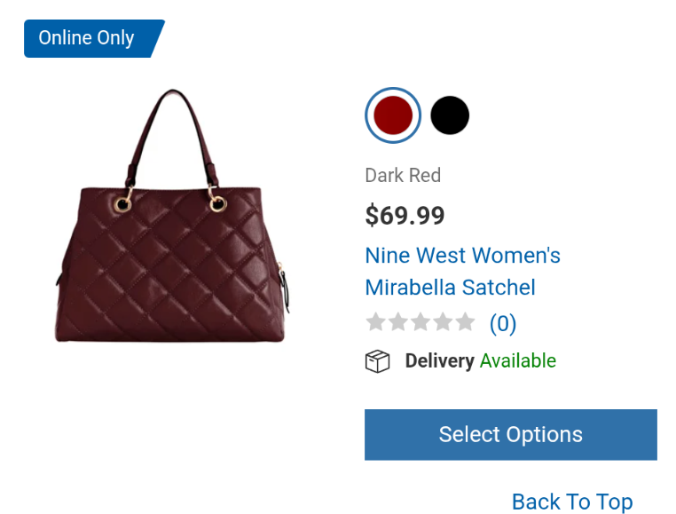Click the "Mirabella Satchel" title line
This screenshot has height=514, width=676.
tap(450, 288)
